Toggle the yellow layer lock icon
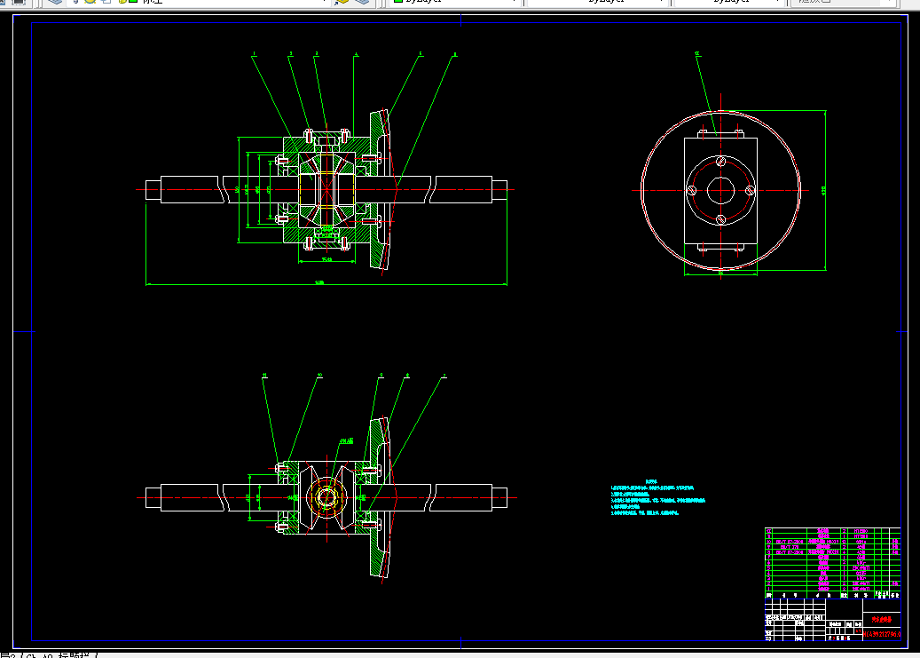920x658 pixels. tap(122, 2)
